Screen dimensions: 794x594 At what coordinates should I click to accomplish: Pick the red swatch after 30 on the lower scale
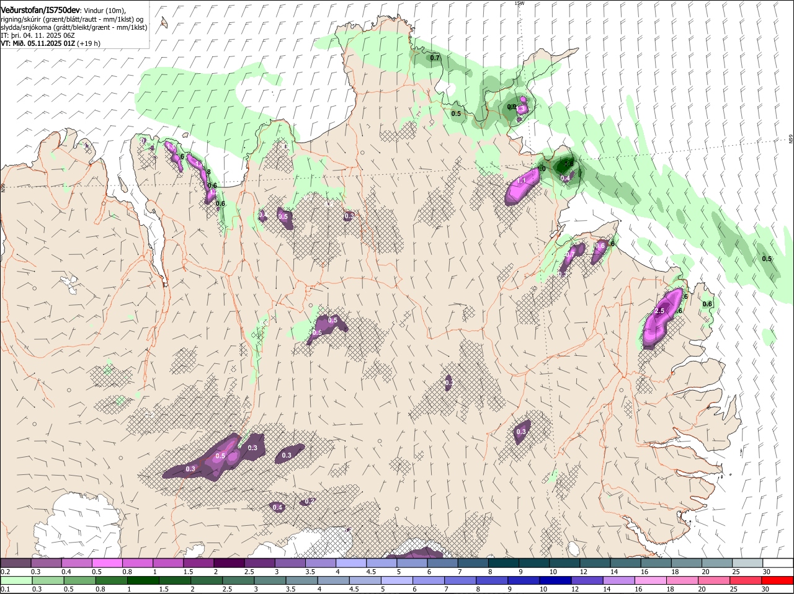778,580
